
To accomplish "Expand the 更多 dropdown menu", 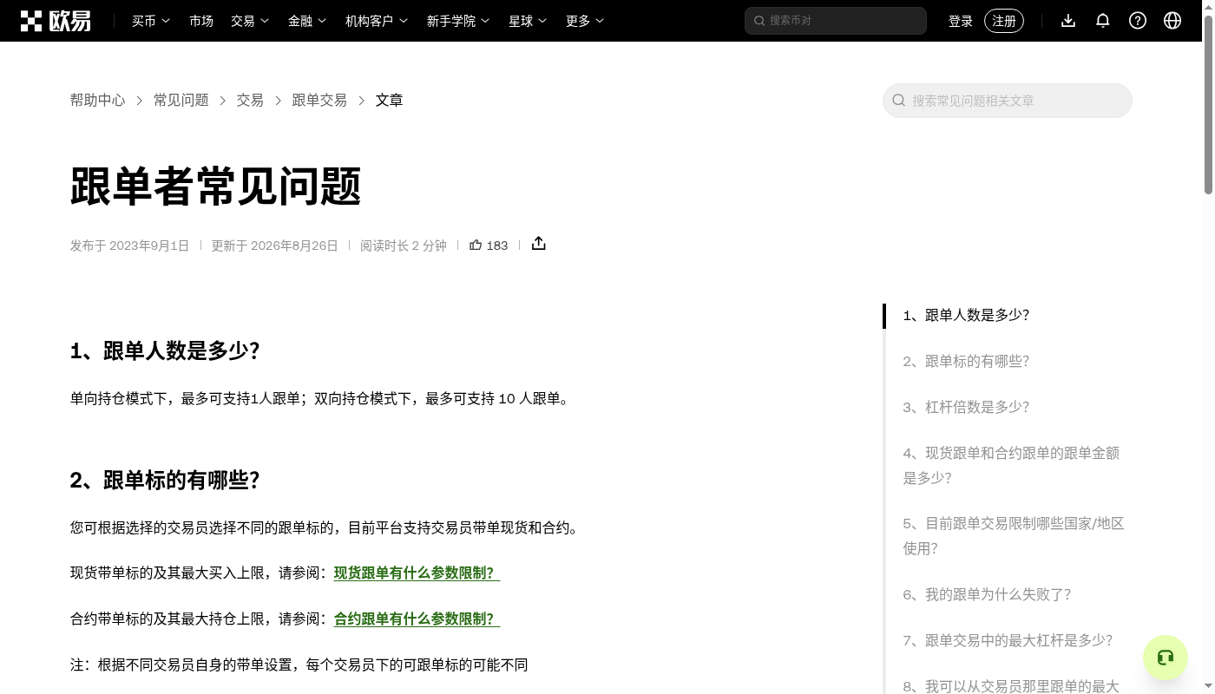I will (585, 21).
